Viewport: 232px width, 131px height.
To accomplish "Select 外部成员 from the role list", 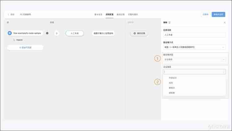I will [173, 78].
